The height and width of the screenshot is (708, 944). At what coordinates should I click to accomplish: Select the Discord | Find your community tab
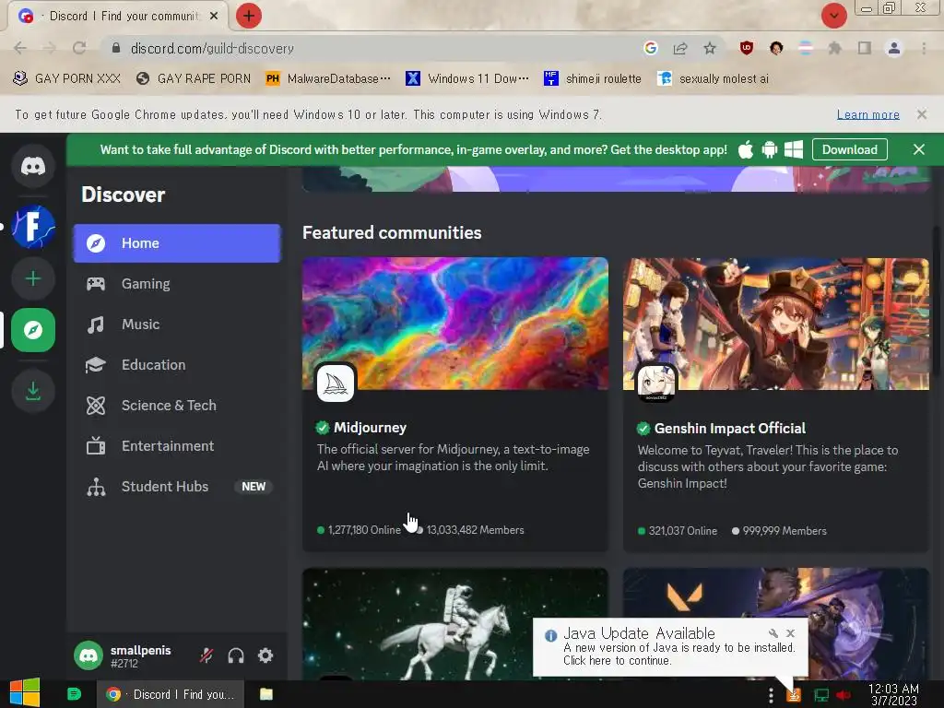coord(117,16)
